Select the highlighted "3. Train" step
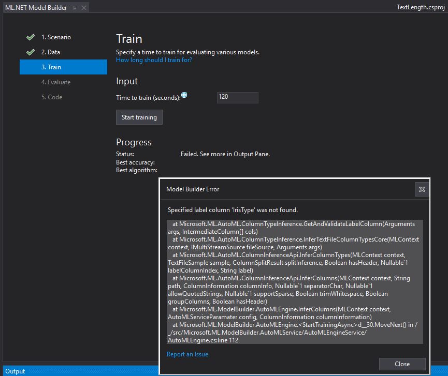Image resolution: width=448 pixels, height=376 pixels. [52, 67]
